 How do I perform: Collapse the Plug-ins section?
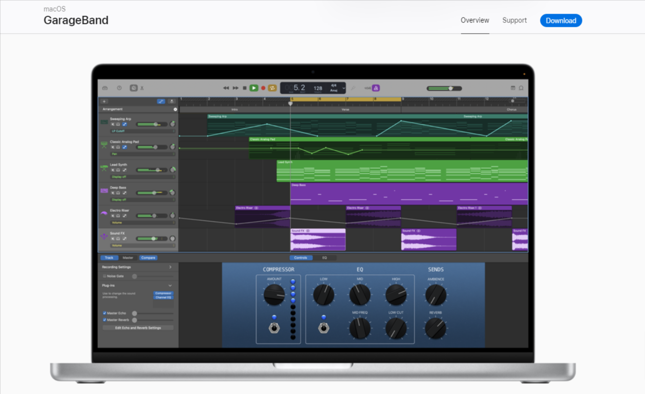click(x=171, y=286)
